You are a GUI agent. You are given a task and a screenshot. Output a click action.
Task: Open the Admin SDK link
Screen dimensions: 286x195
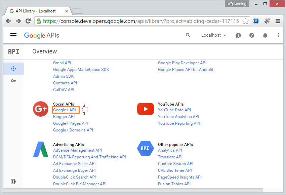63,76
